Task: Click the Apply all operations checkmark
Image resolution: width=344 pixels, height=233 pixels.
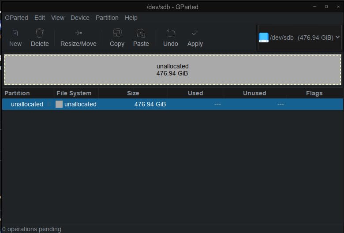Action: [x=195, y=34]
